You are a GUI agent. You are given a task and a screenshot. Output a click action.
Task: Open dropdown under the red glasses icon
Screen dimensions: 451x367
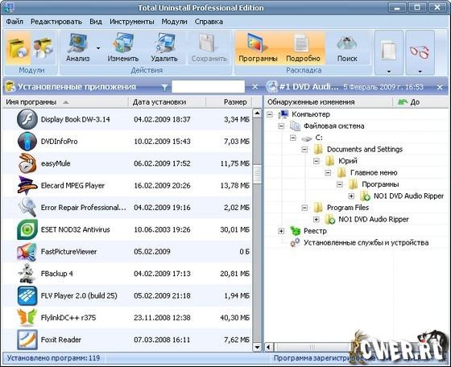[x=420, y=72]
